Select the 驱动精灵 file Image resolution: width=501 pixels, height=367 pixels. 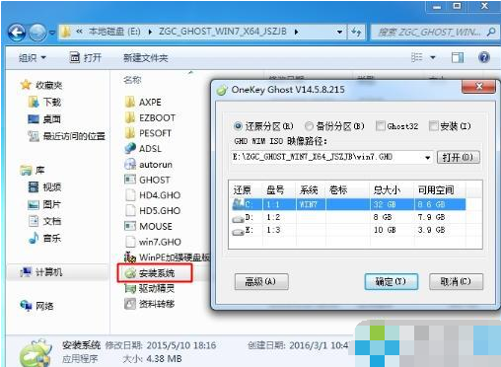[x=149, y=288]
